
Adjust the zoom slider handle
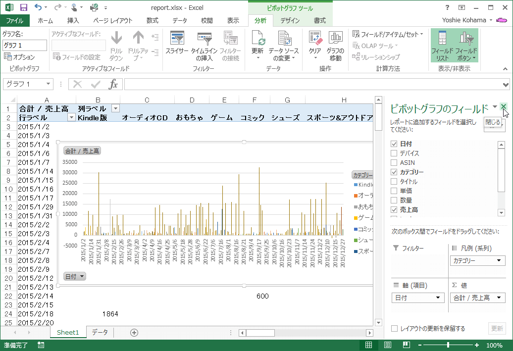pyautogui.click(x=448, y=345)
